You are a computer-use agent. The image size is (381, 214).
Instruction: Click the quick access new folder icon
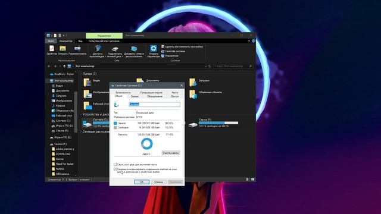pyautogui.click(x=60, y=36)
